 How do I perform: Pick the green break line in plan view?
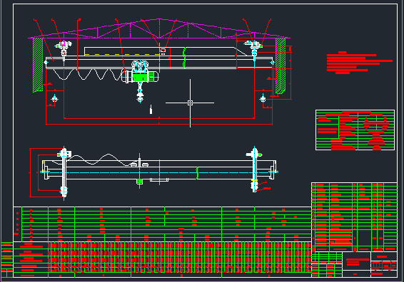click(198, 173)
